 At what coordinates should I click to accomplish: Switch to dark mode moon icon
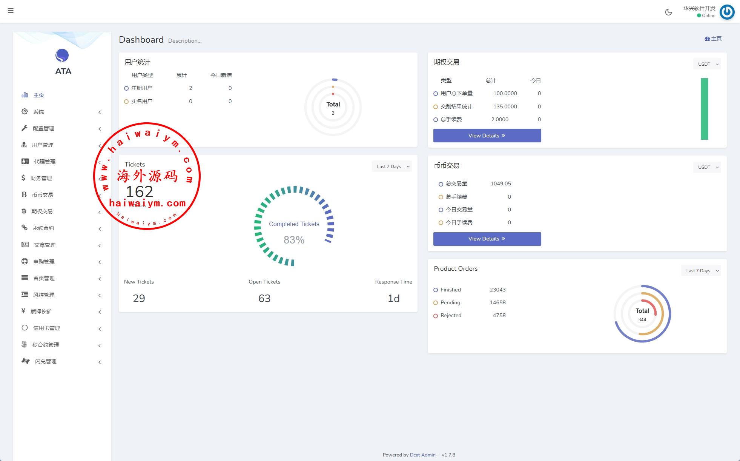[x=668, y=12]
